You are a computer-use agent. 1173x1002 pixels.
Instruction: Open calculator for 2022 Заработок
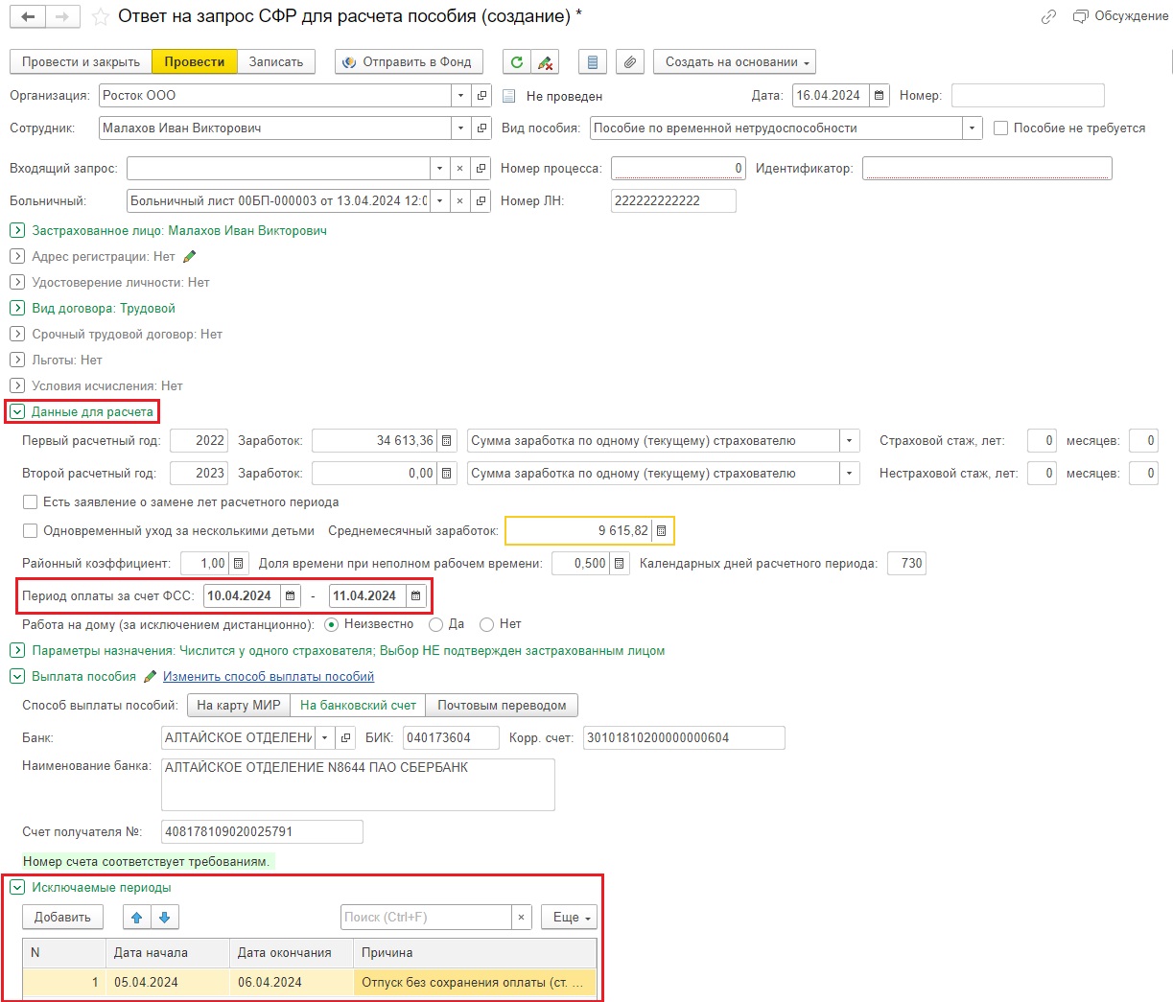coord(446,441)
